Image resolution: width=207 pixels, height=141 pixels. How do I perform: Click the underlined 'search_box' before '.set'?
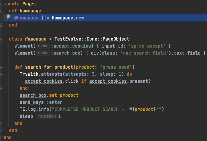click(x=33, y=95)
